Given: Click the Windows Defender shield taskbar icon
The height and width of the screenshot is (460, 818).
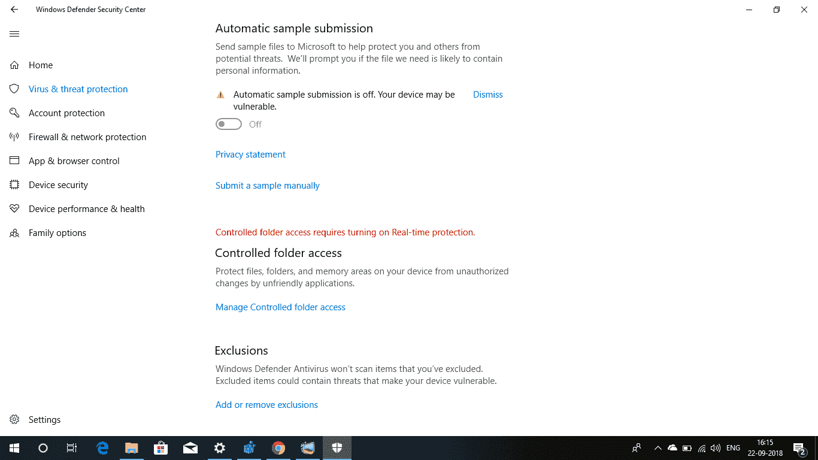Looking at the screenshot, I should pyautogui.click(x=337, y=448).
